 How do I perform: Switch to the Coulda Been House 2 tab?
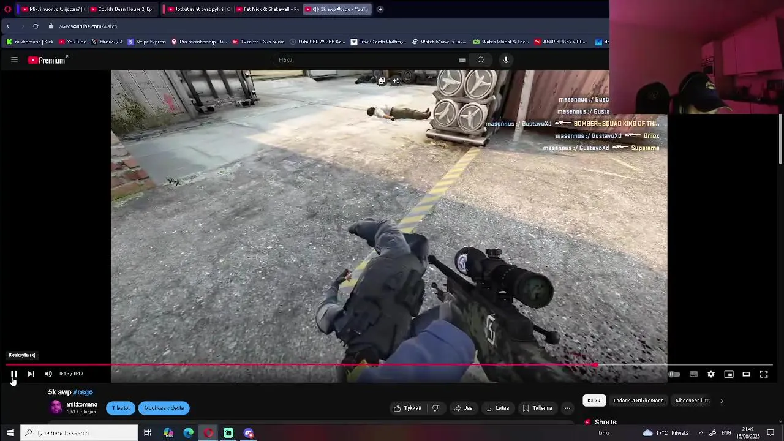click(x=121, y=9)
